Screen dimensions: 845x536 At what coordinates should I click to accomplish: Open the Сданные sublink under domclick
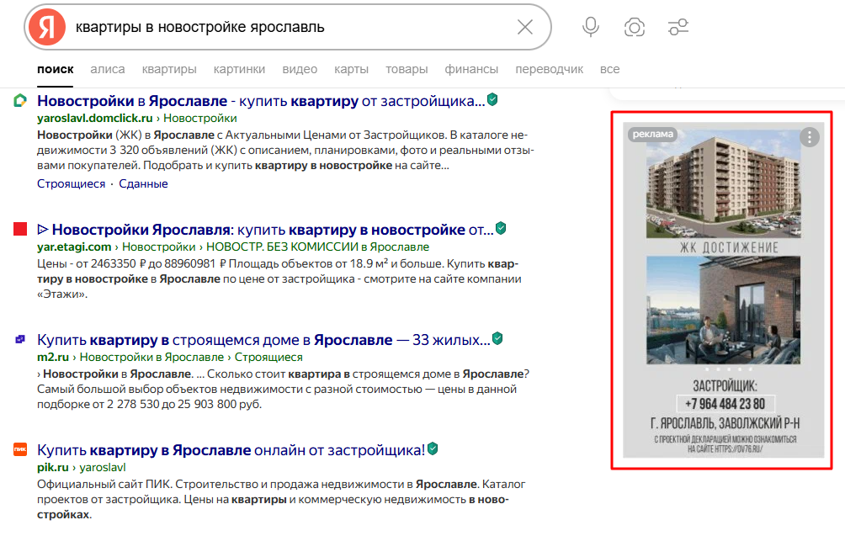[x=143, y=183]
